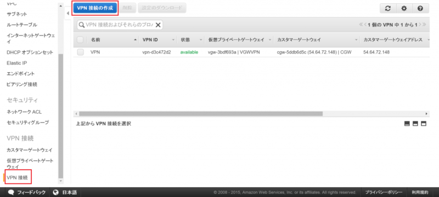Maximize the detail pane with the last layout icon
Image resolution: width=439 pixels, height=197 pixels.
tap(424, 124)
